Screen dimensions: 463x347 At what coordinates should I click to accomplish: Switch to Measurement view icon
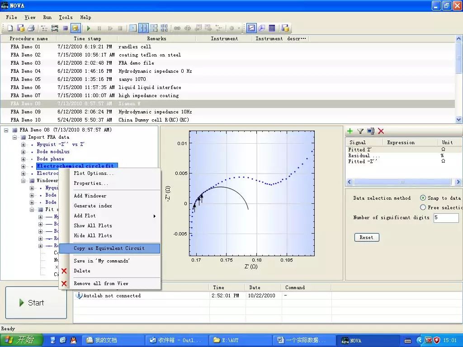pos(65,28)
